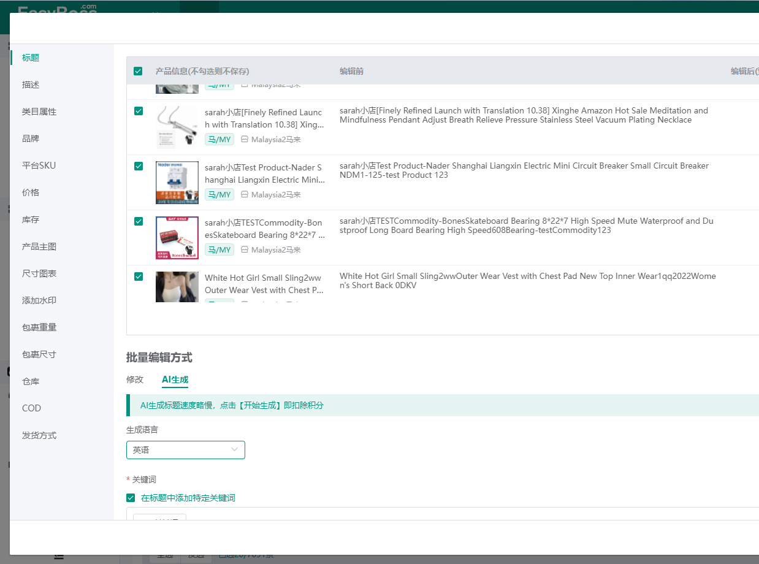Click the necklace product name in info column
759x564 pixels.
click(x=264, y=118)
